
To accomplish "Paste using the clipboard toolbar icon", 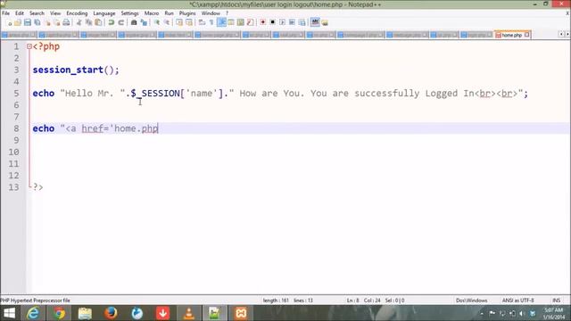I will coord(98,22).
